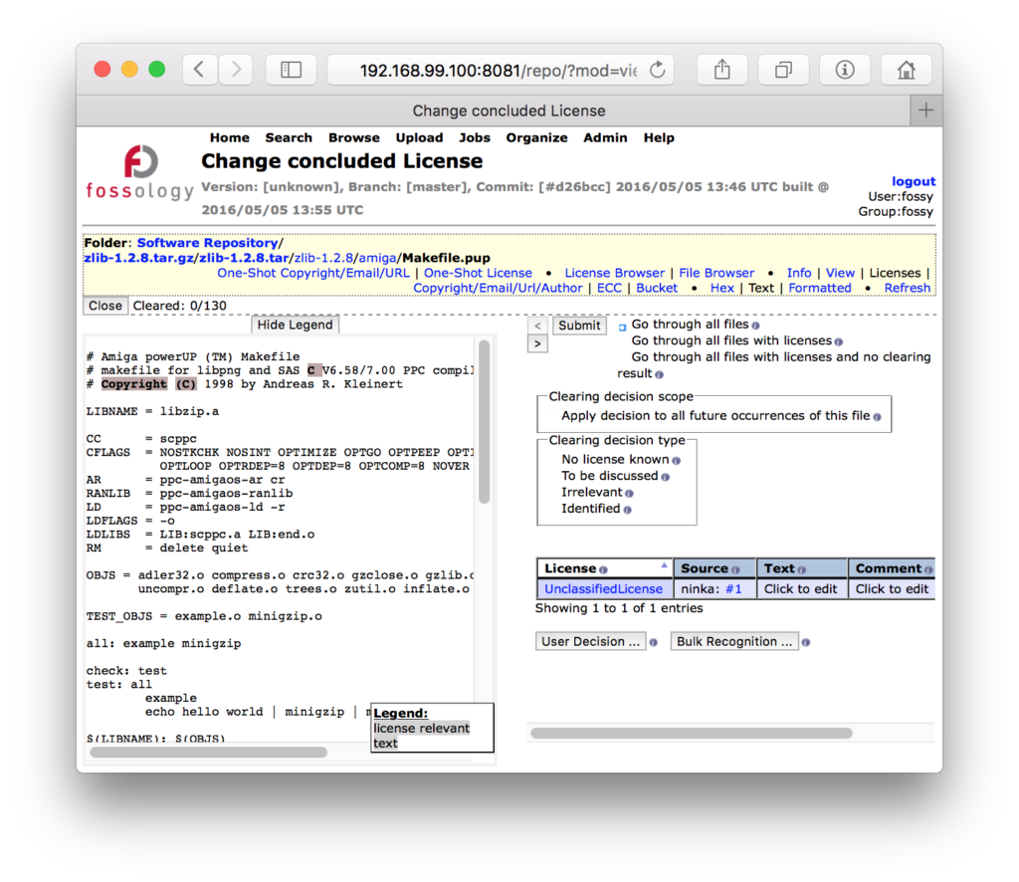This screenshot has width=1019, height=882.
Task: Click info icon beside Go through all files
Action: click(x=755, y=325)
